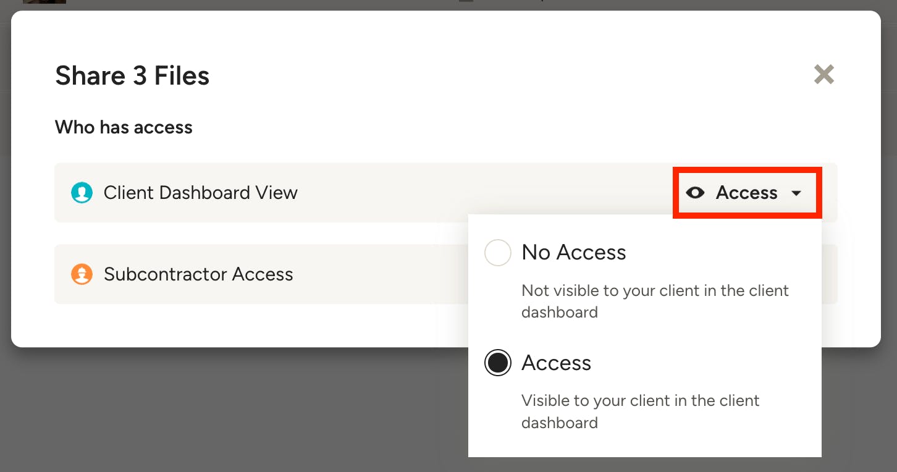Click the 'Not visible to your client' description
Image resolution: width=897 pixels, height=472 pixels.
[x=655, y=301]
